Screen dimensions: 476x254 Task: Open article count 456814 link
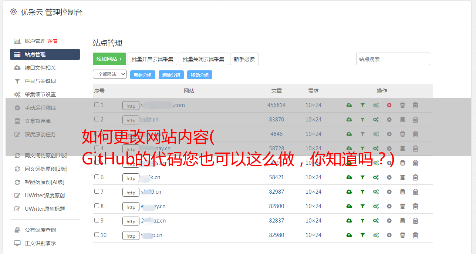(277, 105)
